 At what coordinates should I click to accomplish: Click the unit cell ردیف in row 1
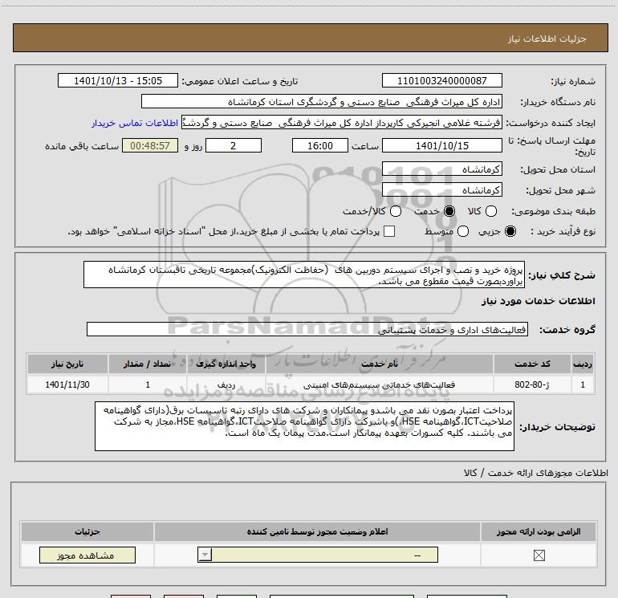(x=226, y=384)
